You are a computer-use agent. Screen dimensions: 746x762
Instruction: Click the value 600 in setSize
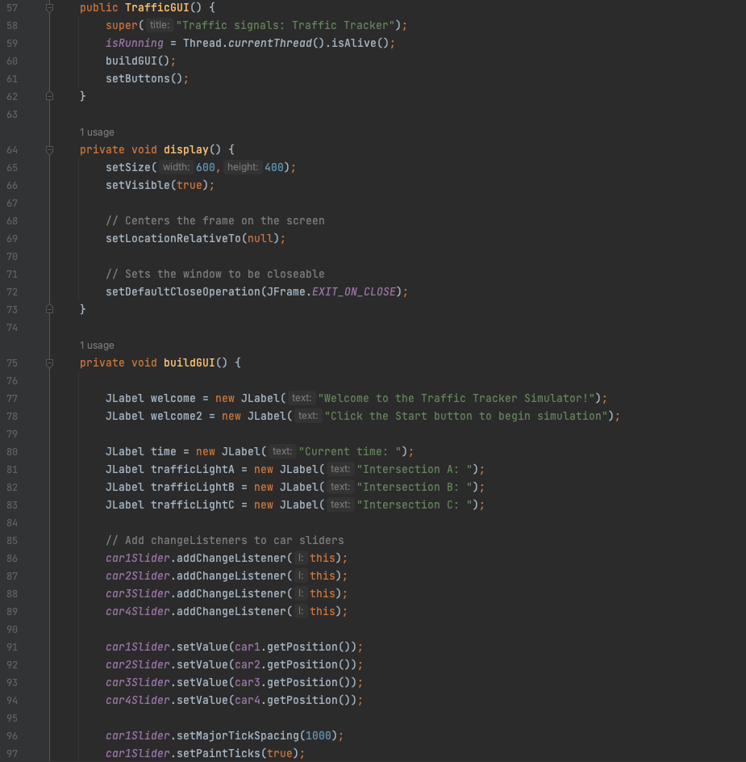click(206, 168)
